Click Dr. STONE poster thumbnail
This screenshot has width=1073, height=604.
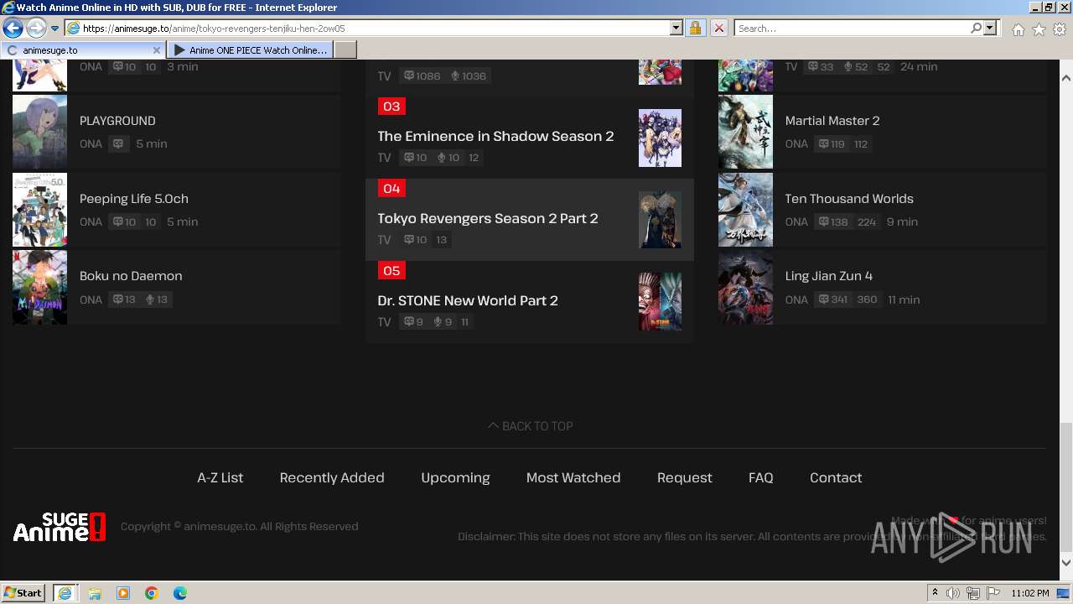click(x=660, y=302)
